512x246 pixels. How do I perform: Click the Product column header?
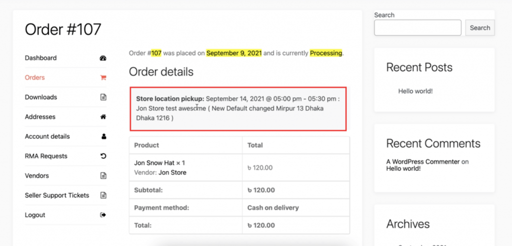[146, 145]
